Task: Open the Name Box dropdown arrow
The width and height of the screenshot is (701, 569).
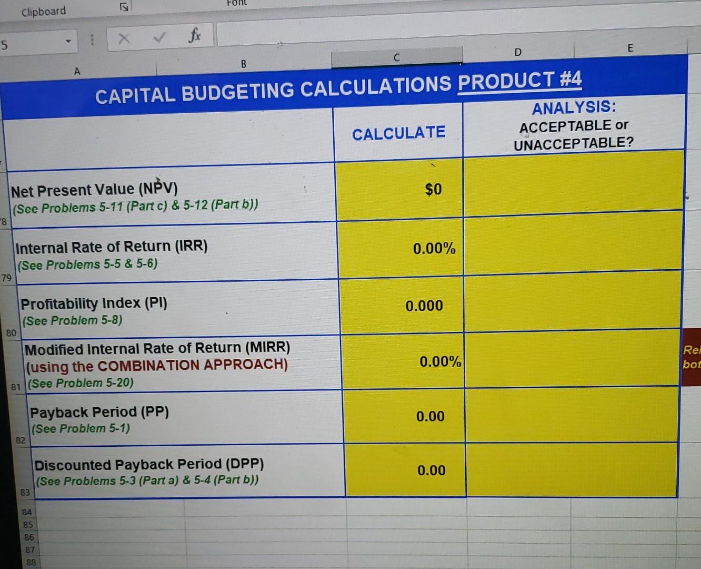Action: click(68, 40)
